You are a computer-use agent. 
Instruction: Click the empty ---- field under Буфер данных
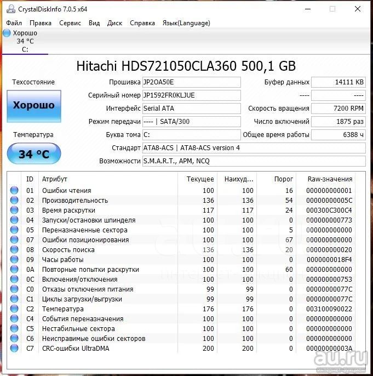(338, 95)
